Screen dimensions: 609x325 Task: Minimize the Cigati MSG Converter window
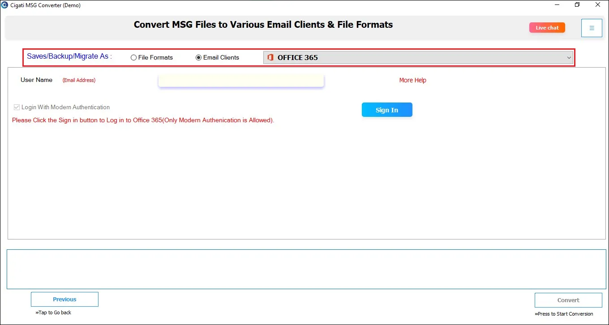[557, 5]
